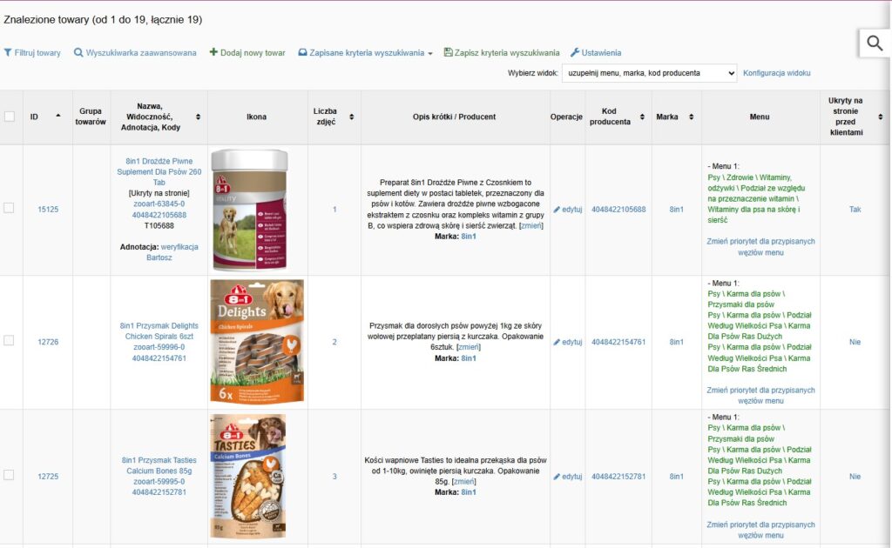Screen dimensions: 892x548
Task: Click Delights Chicken Spirals product thumbnail
Action: click(x=257, y=342)
